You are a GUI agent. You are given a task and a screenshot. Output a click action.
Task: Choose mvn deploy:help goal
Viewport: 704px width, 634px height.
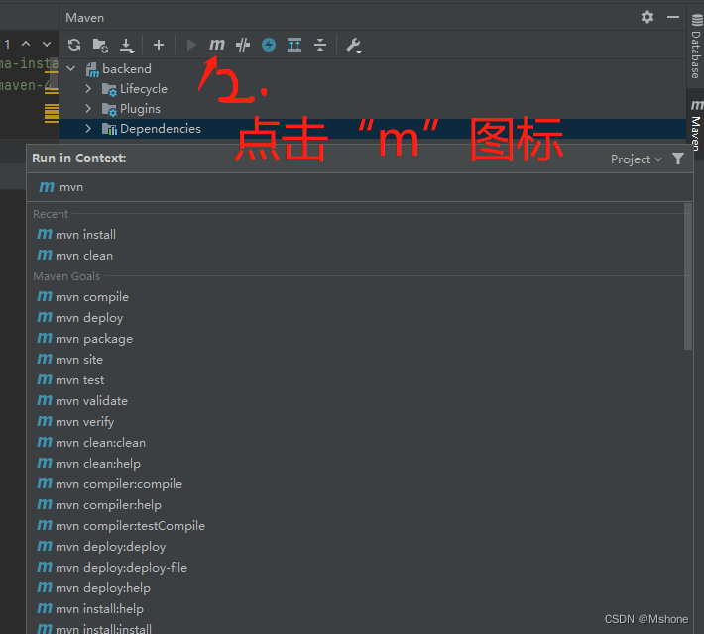coord(93,587)
